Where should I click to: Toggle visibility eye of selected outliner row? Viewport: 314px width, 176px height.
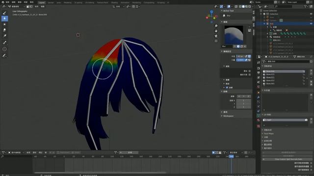tap(311, 23)
